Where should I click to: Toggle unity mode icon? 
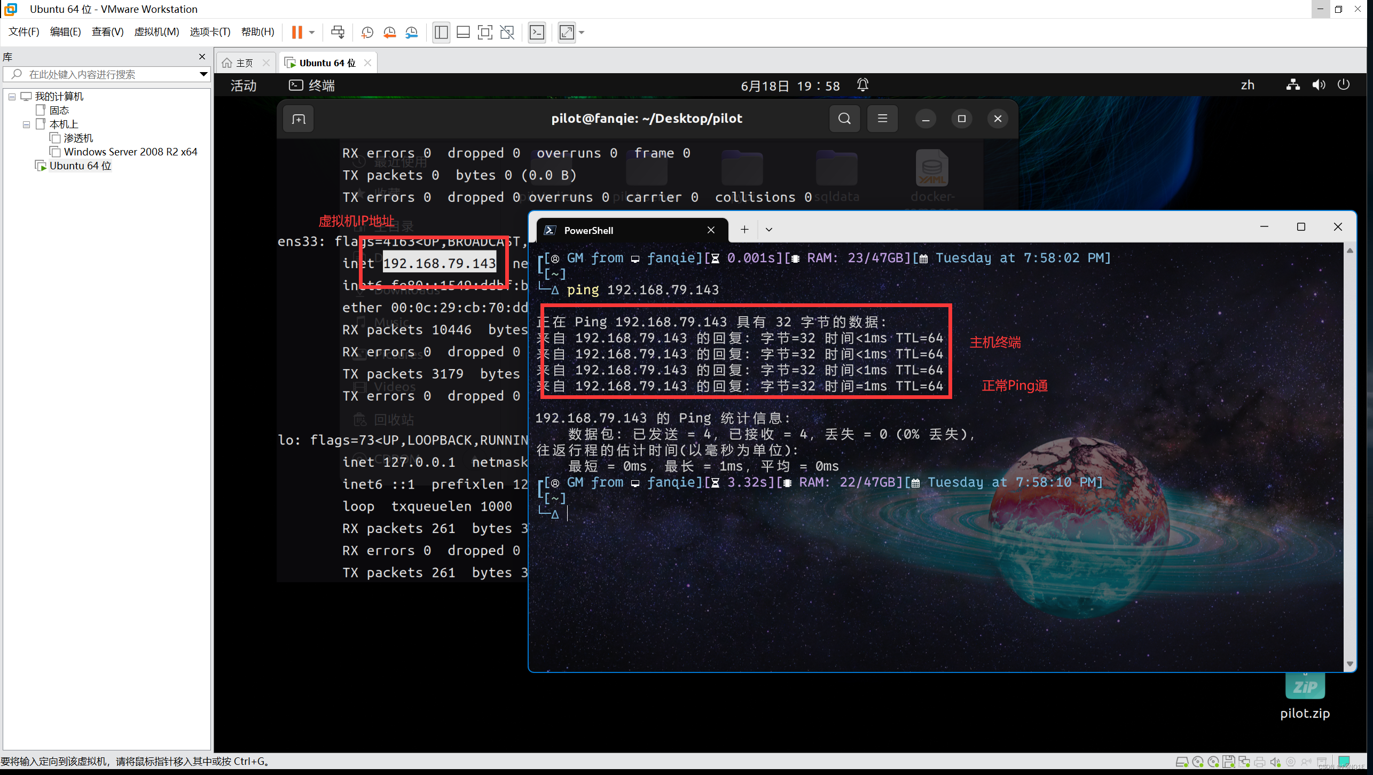click(x=507, y=33)
